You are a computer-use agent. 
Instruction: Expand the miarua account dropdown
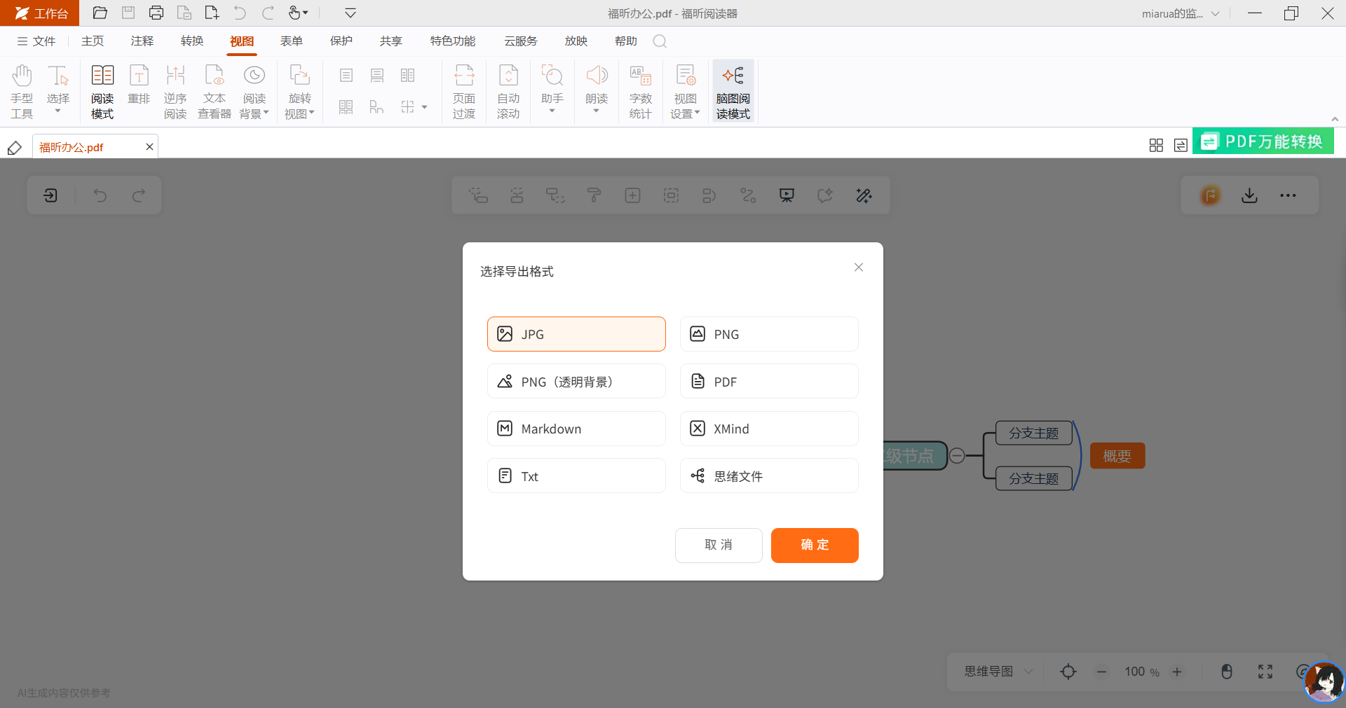point(1216,13)
